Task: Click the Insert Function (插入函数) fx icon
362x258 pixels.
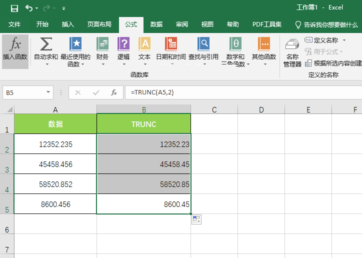Action: 15,45
